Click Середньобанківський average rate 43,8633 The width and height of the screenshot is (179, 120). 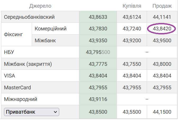pyautogui.click(x=98, y=17)
